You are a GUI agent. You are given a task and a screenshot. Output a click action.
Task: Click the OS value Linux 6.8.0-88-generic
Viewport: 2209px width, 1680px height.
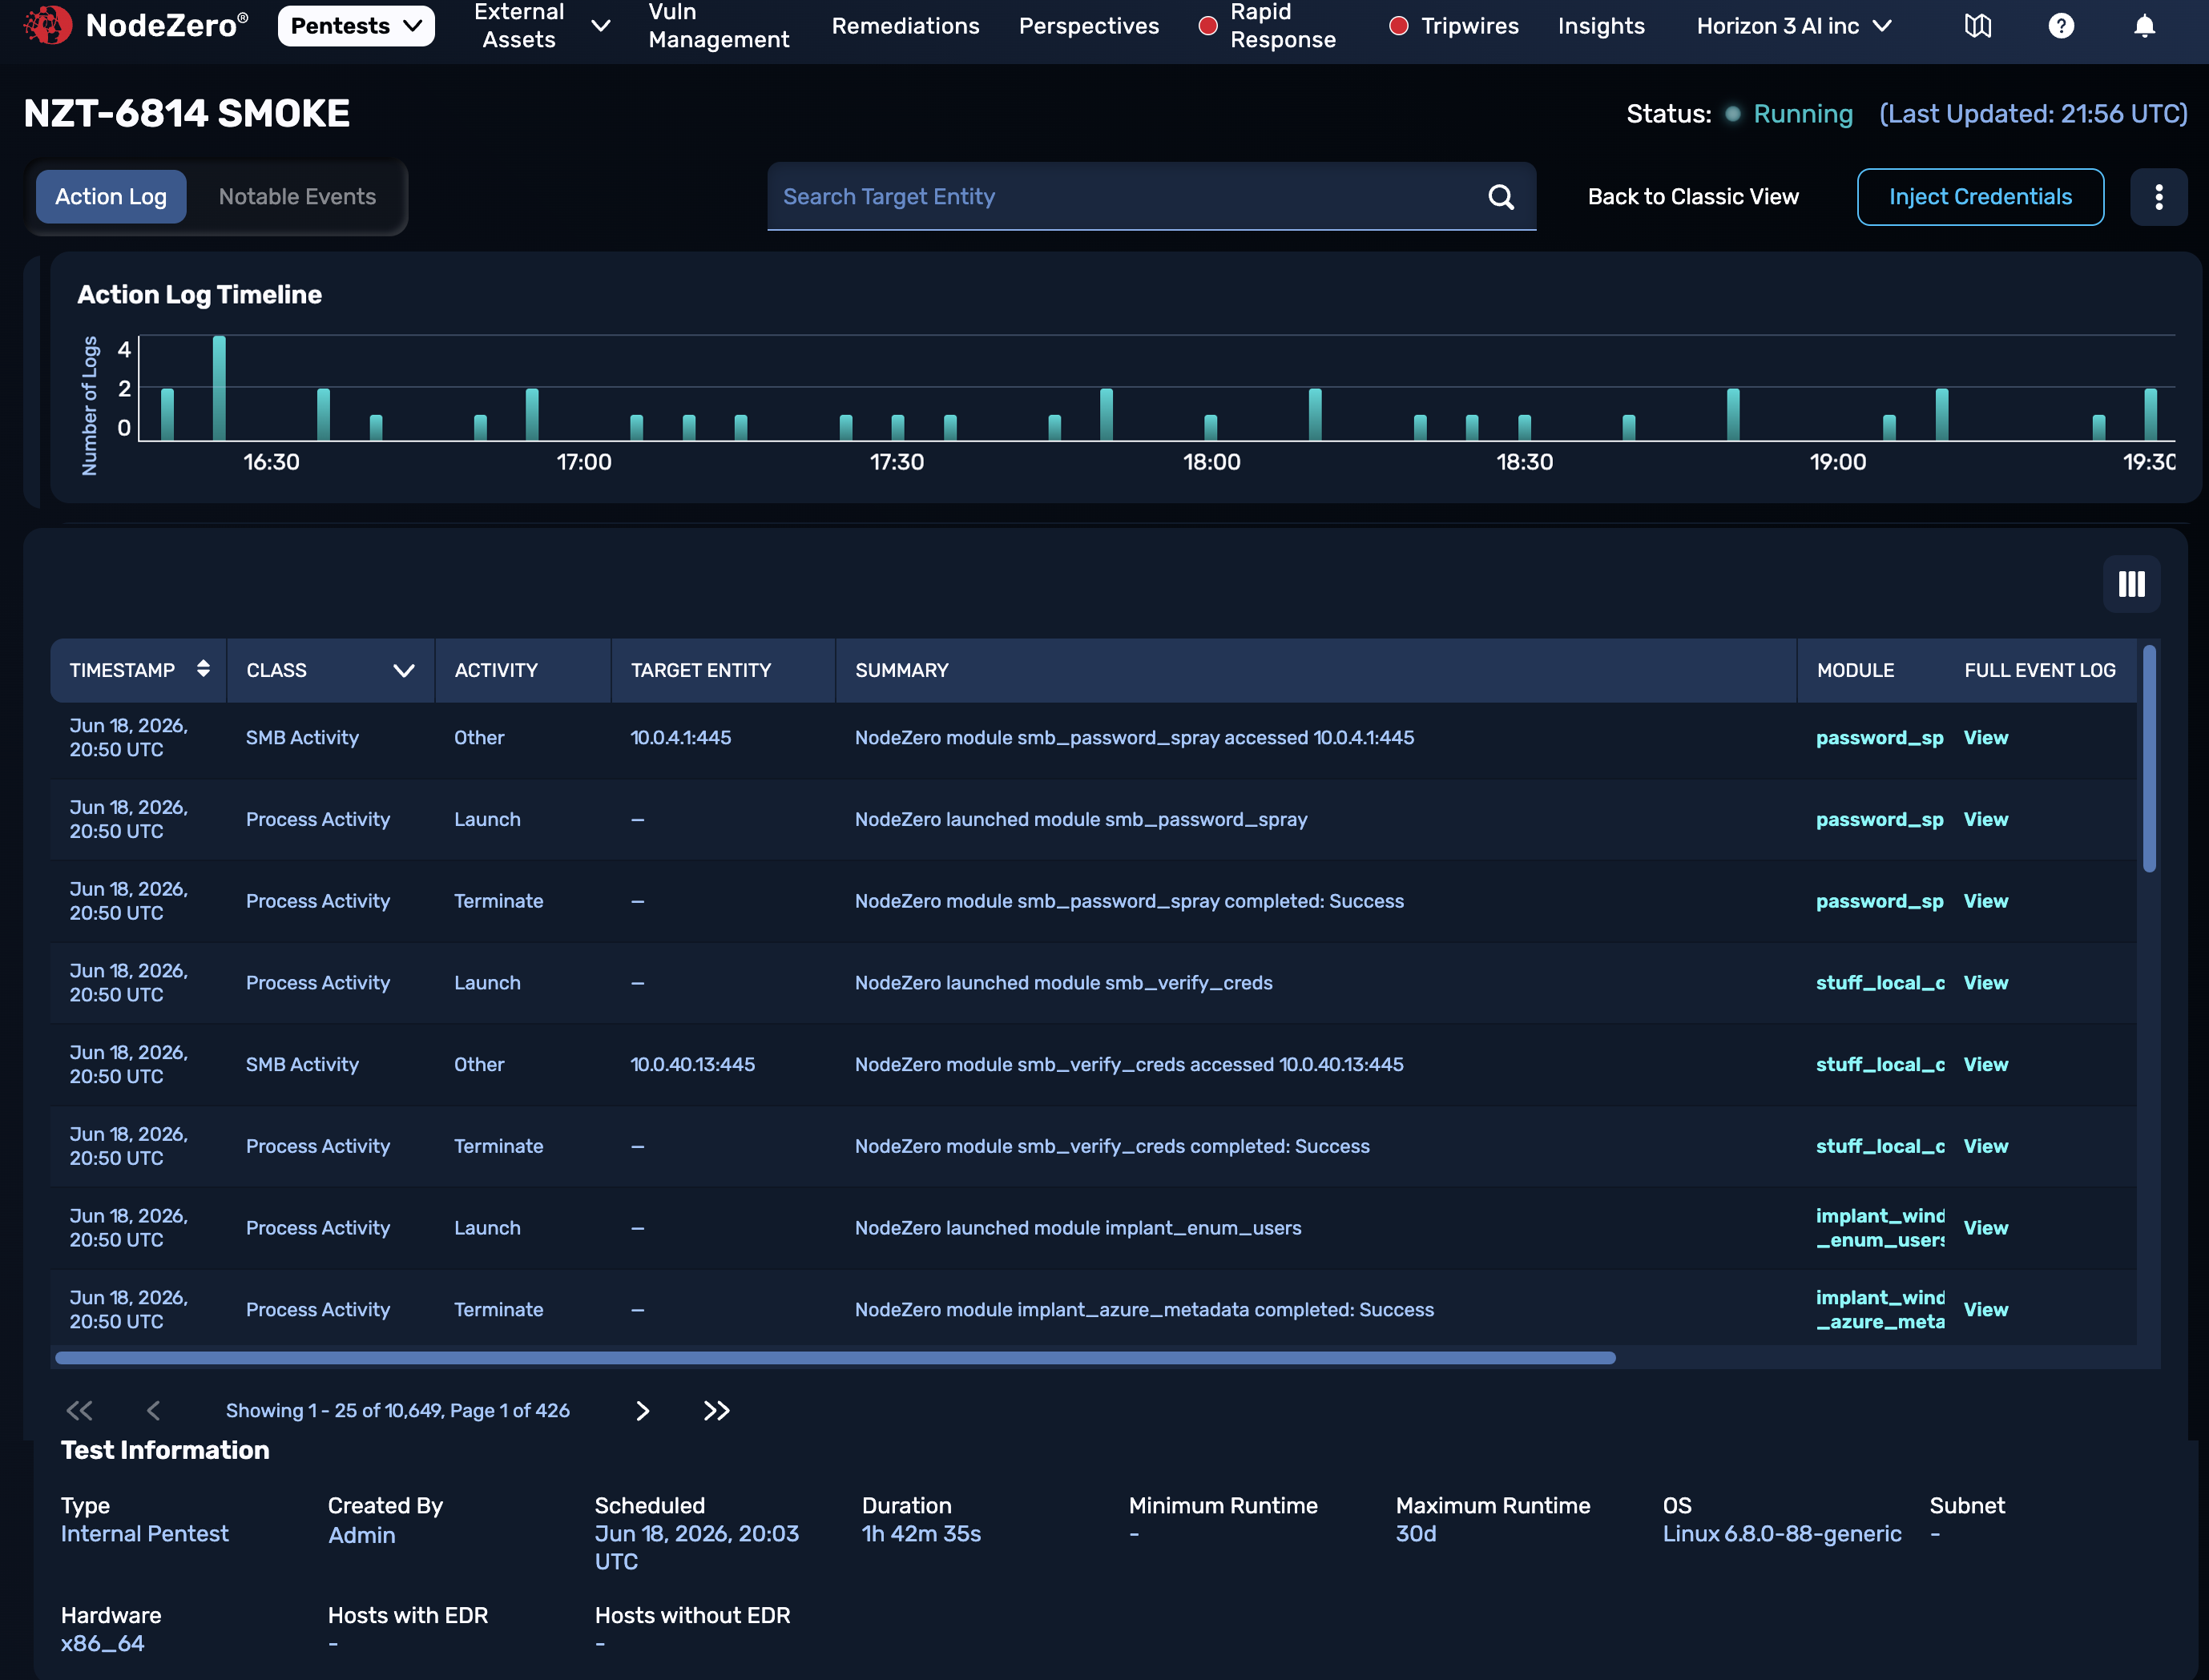[1782, 1534]
